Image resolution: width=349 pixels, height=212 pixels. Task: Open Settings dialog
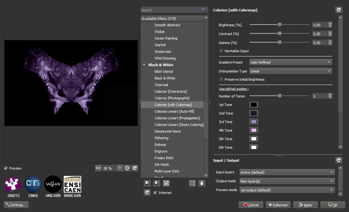[16, 205]
